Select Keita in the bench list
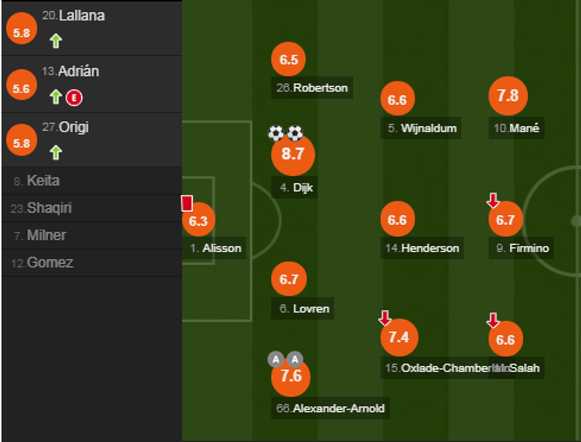Image resolution: width=581 pixels, height=442 pixels. [43, 181]
